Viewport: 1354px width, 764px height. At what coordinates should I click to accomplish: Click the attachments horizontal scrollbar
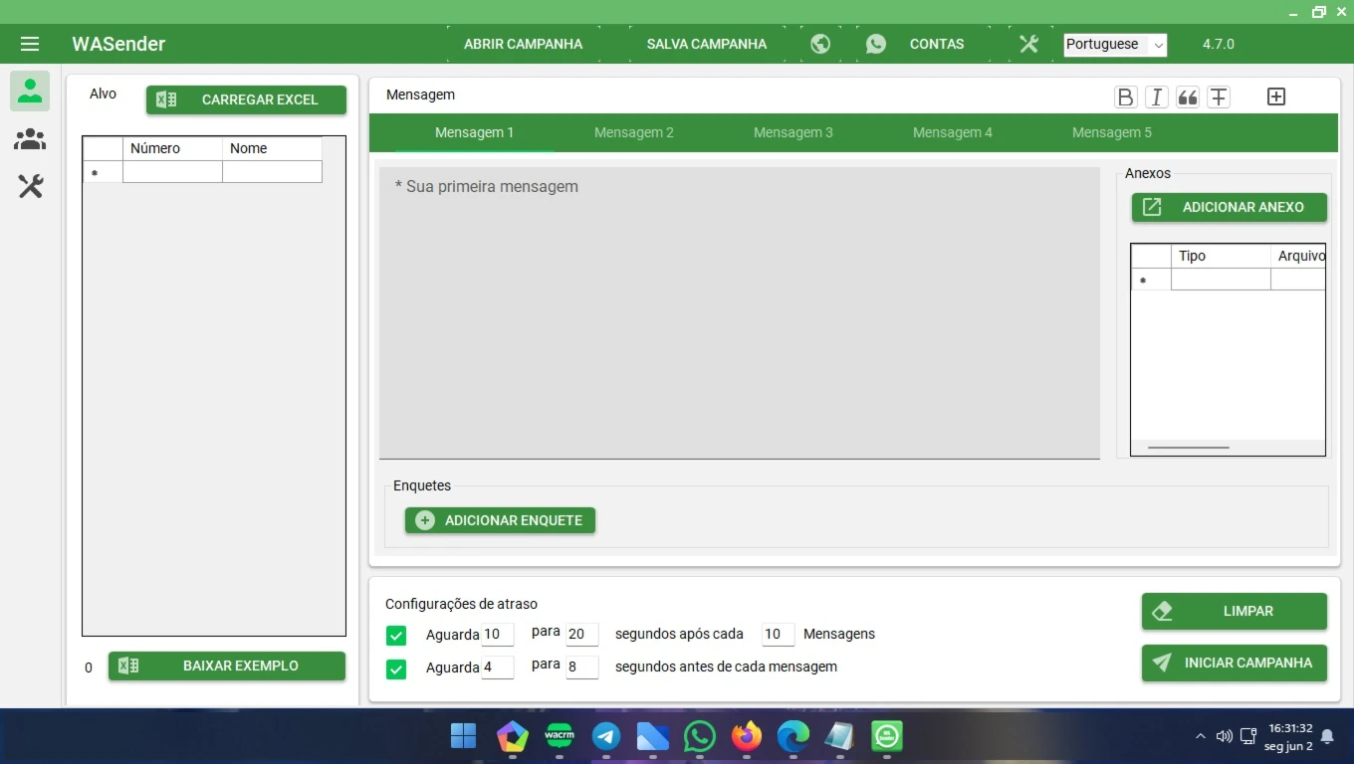(1189, 448)
